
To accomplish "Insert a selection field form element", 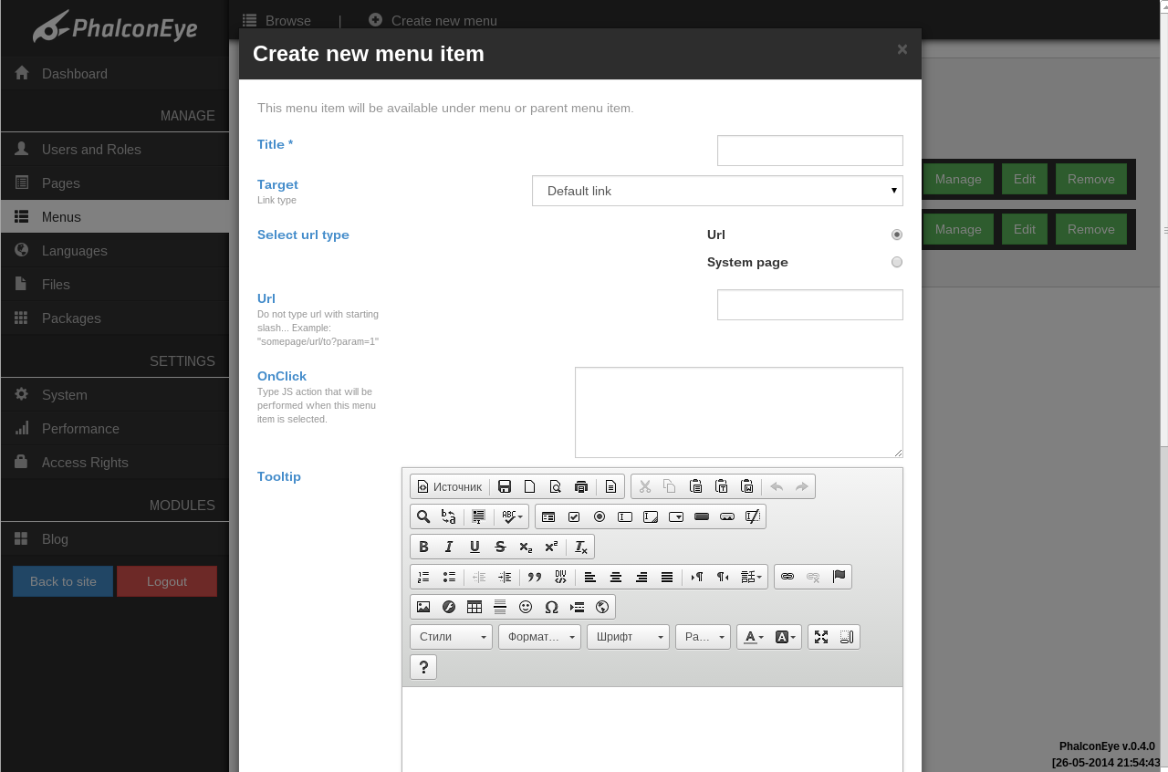I will pos(676,516).
